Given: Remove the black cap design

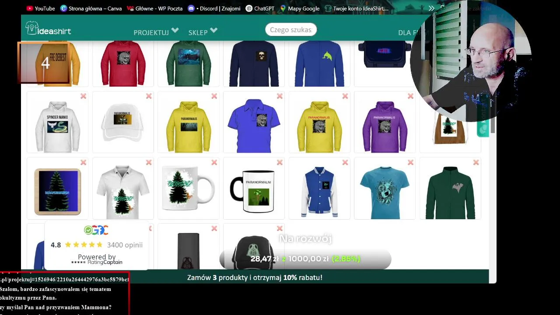Looking at the screenshot, I should (x=280, y=228).
